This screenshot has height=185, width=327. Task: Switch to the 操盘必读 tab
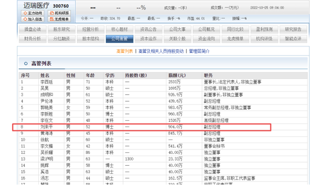pos(33,30)
